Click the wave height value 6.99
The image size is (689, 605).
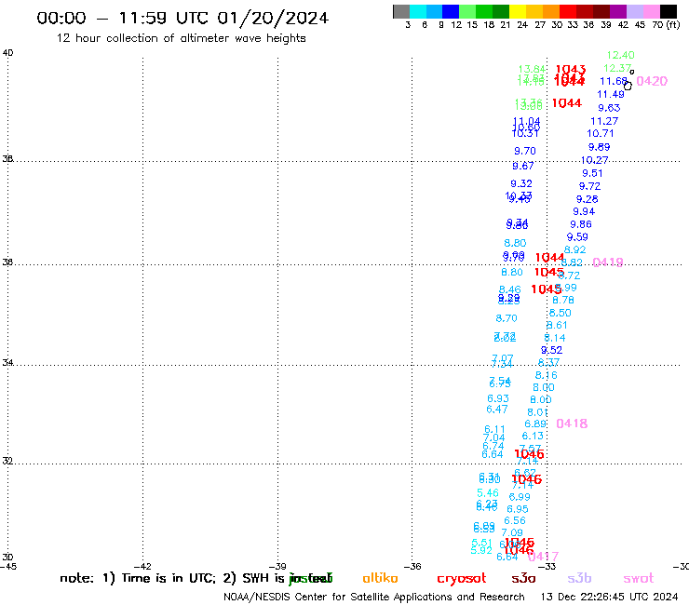(x=520, y=497)
